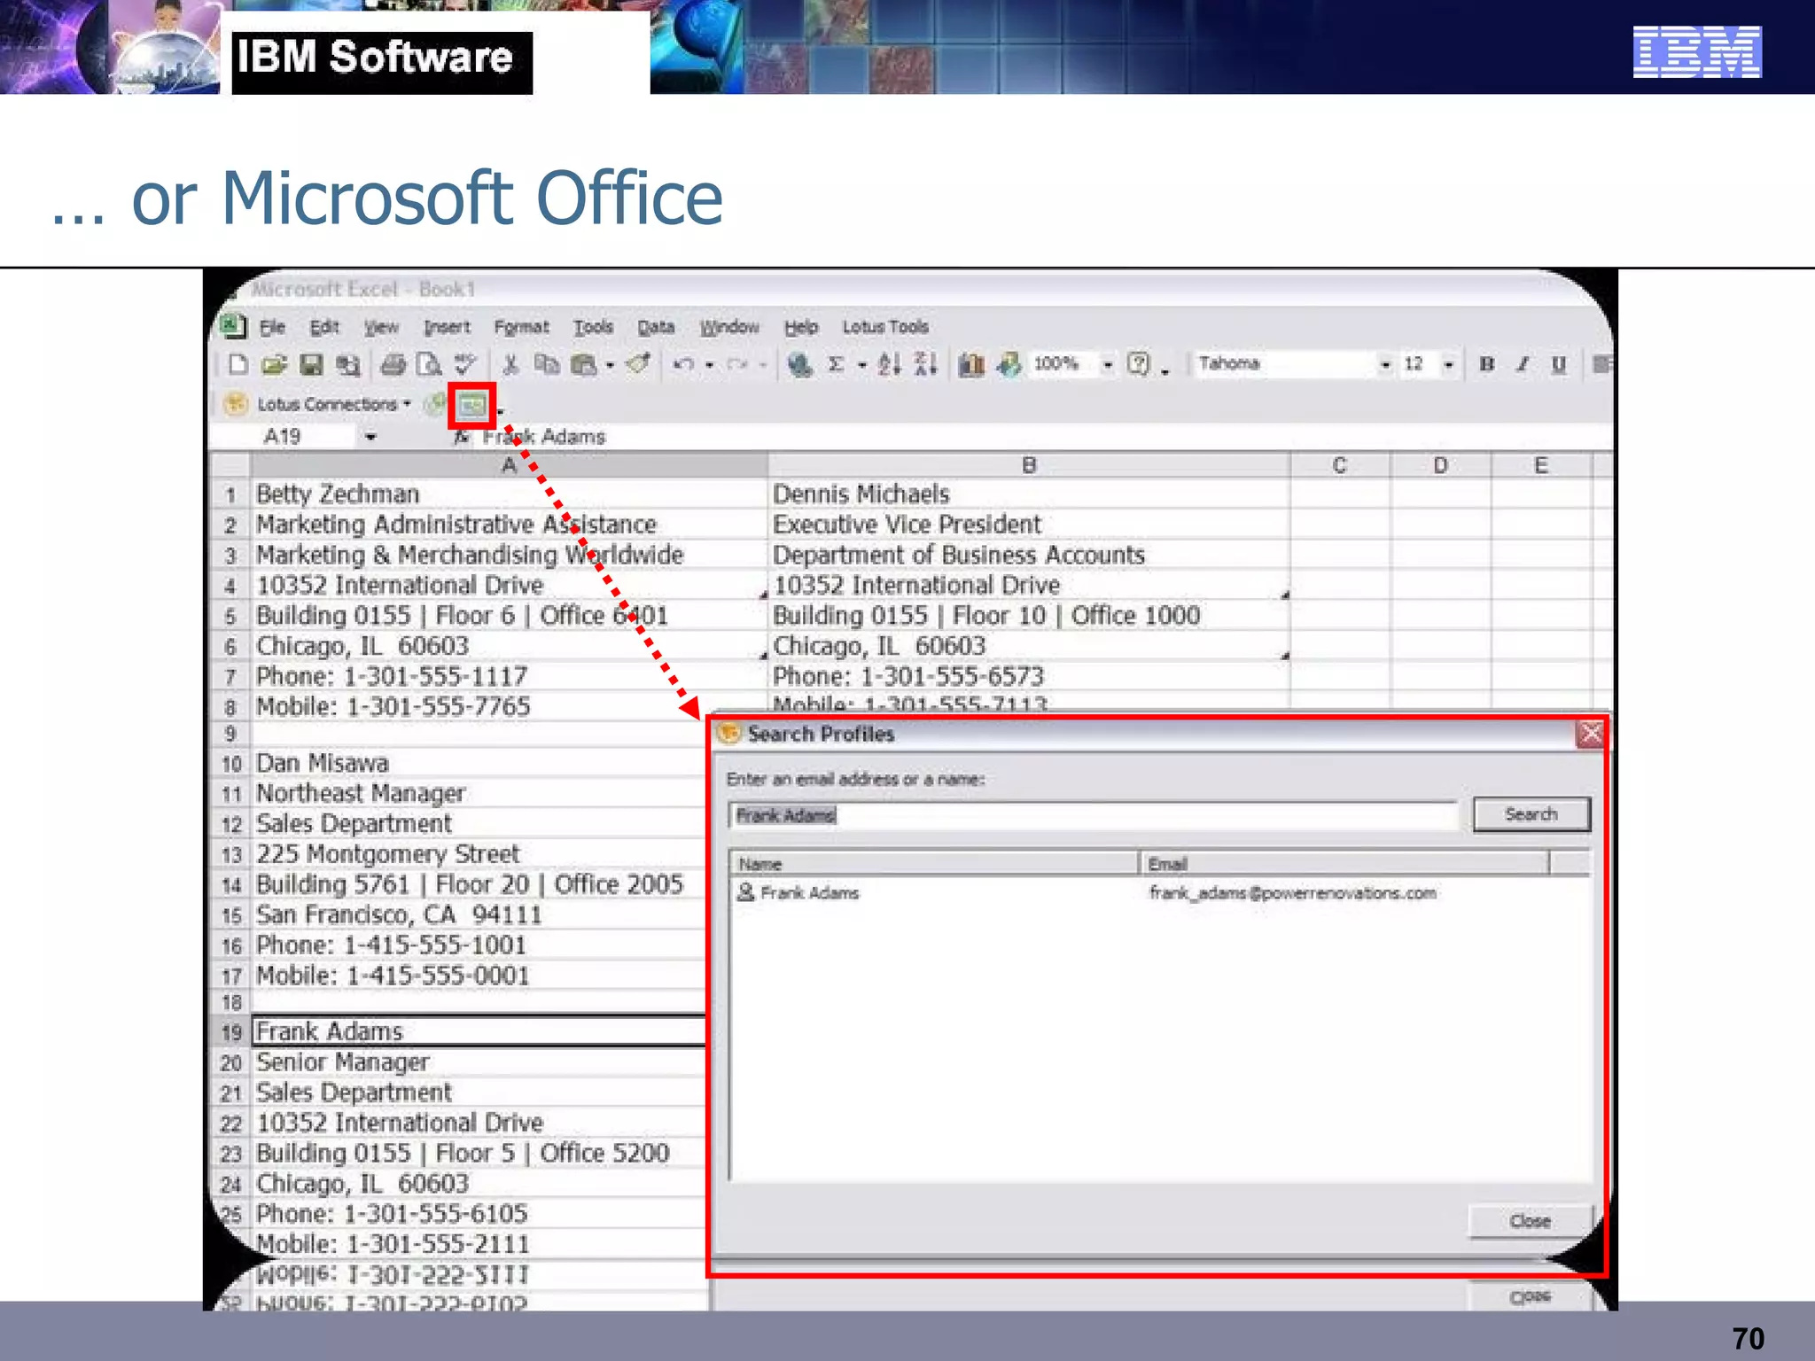
Task: Open the Data menu
Action: [656, 327]
